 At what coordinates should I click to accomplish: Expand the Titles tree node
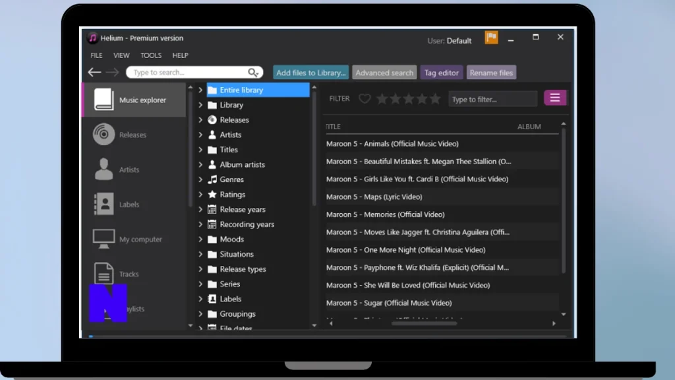coord(200,150)
